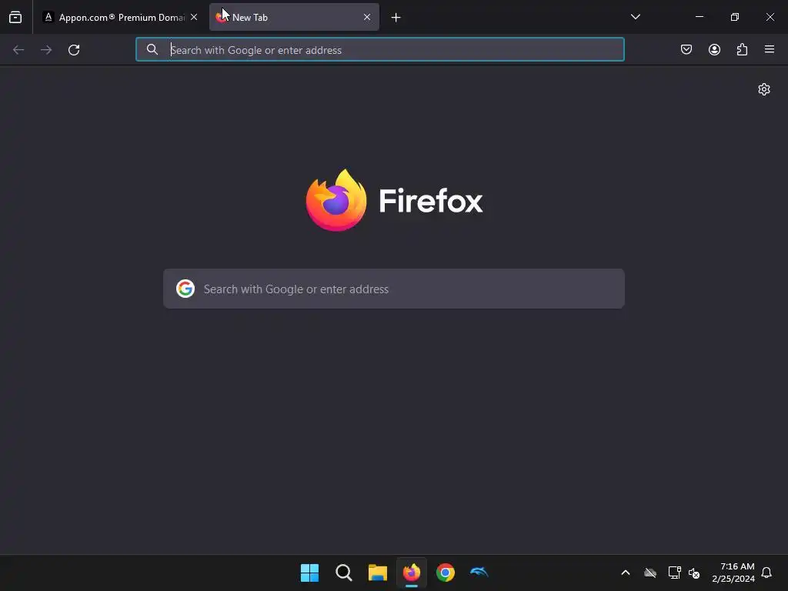Close the New Tab tab
This screenshot has width=788, height=591.
click(367, 17)
